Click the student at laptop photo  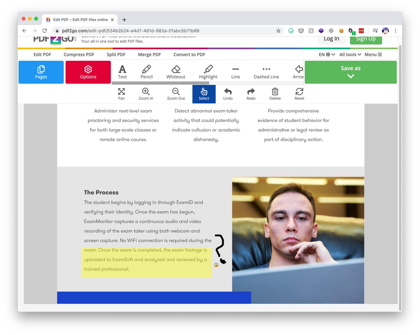298,240
